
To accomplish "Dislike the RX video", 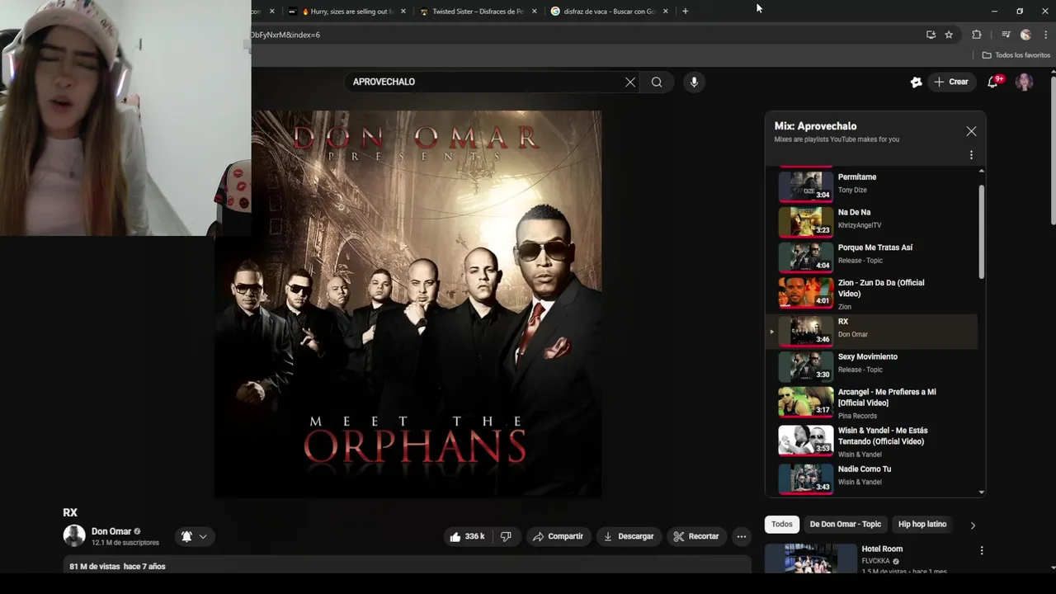I will pyautogui.click(x=506, y=536).
